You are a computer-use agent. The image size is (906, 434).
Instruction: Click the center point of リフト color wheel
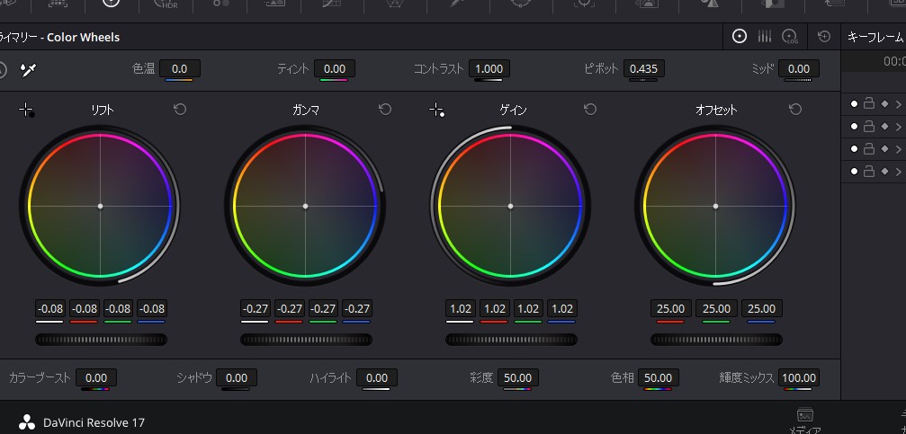click(101, 206)
